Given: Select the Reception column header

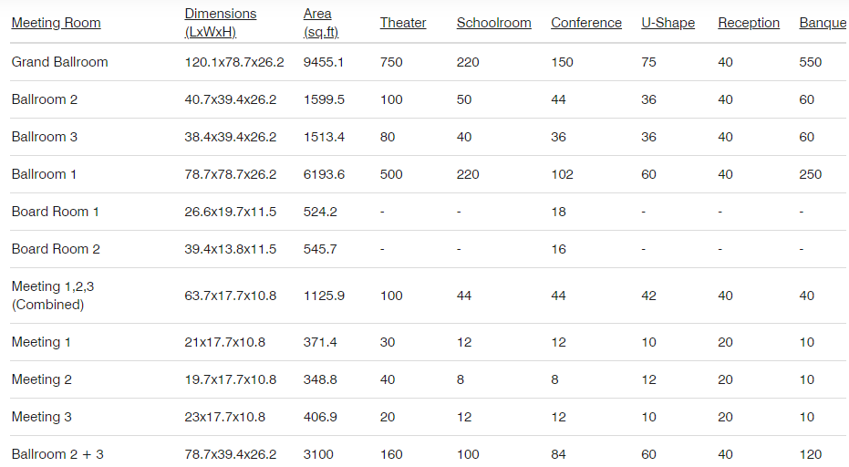Looking at the screenshot, I should point(749,23).
